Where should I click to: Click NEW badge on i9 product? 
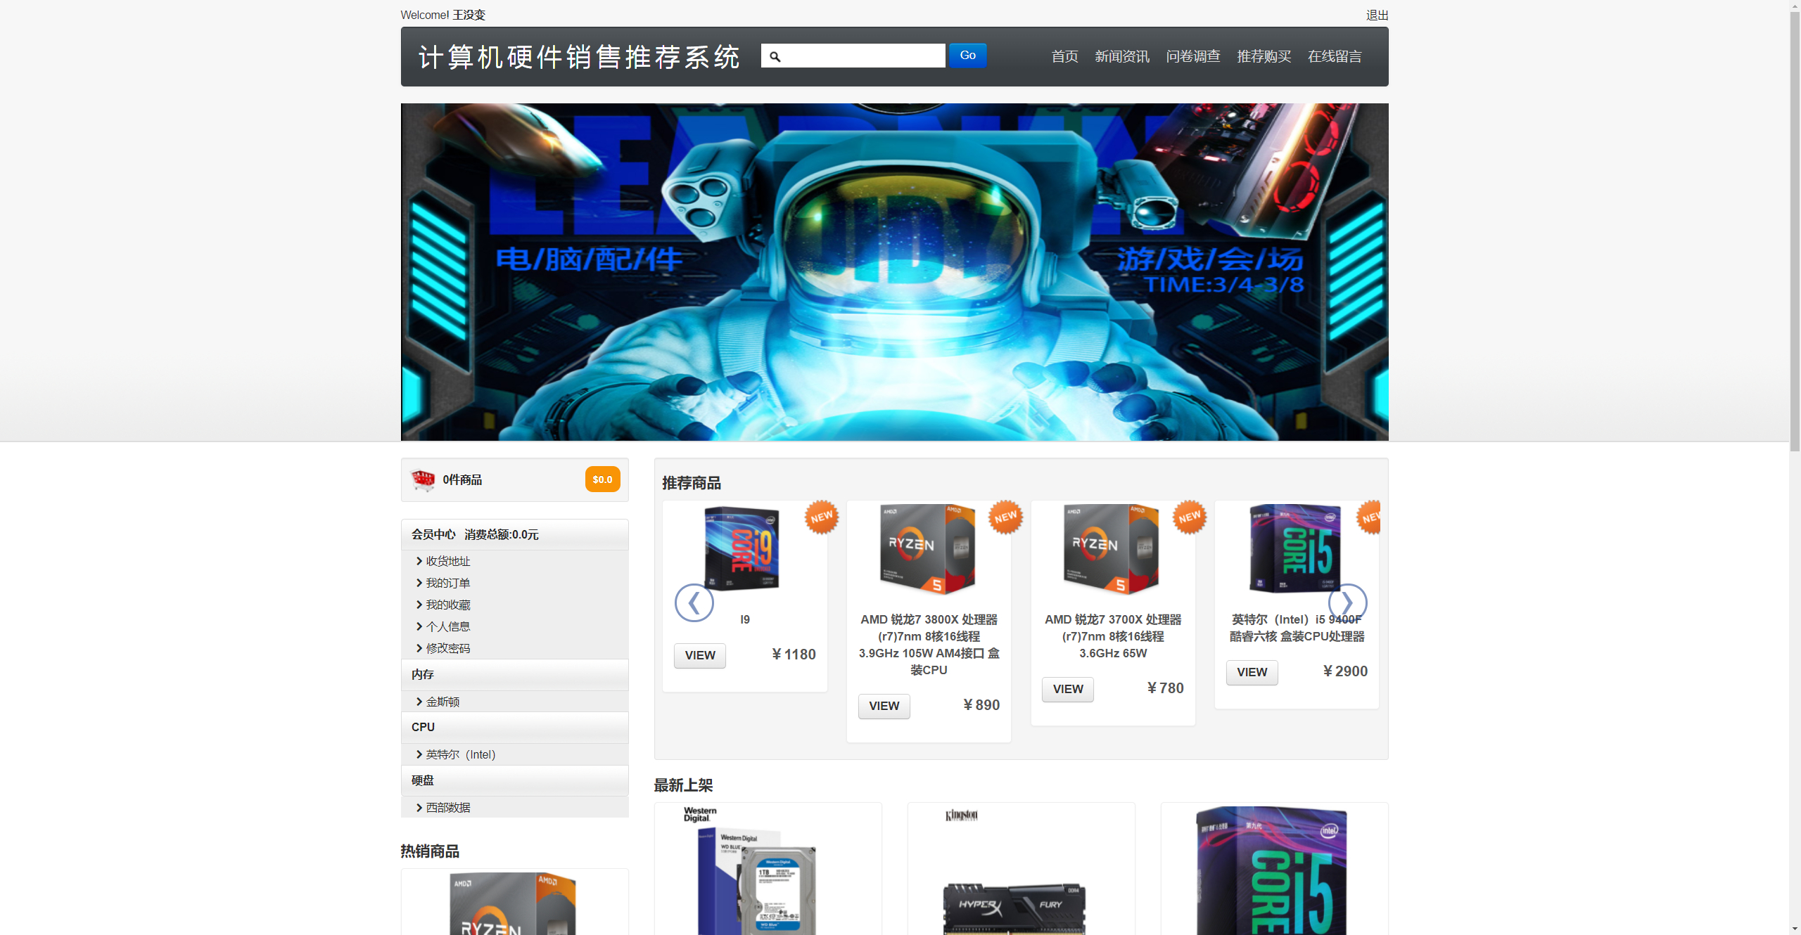(821, 517)
